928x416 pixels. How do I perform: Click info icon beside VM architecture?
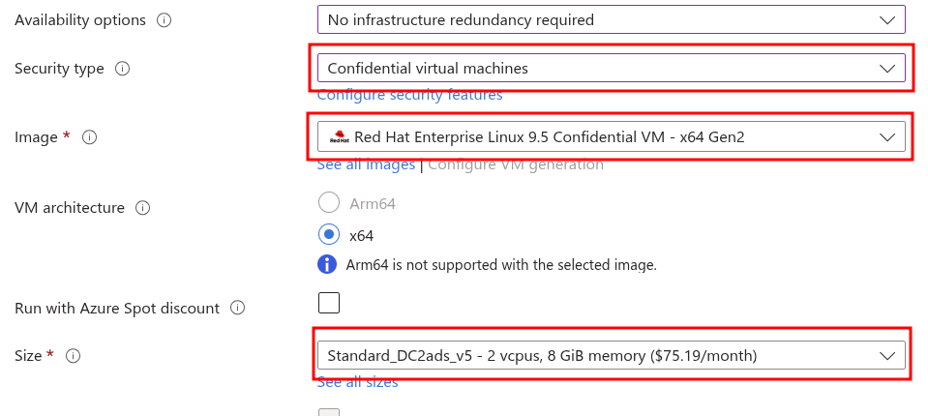142,208
